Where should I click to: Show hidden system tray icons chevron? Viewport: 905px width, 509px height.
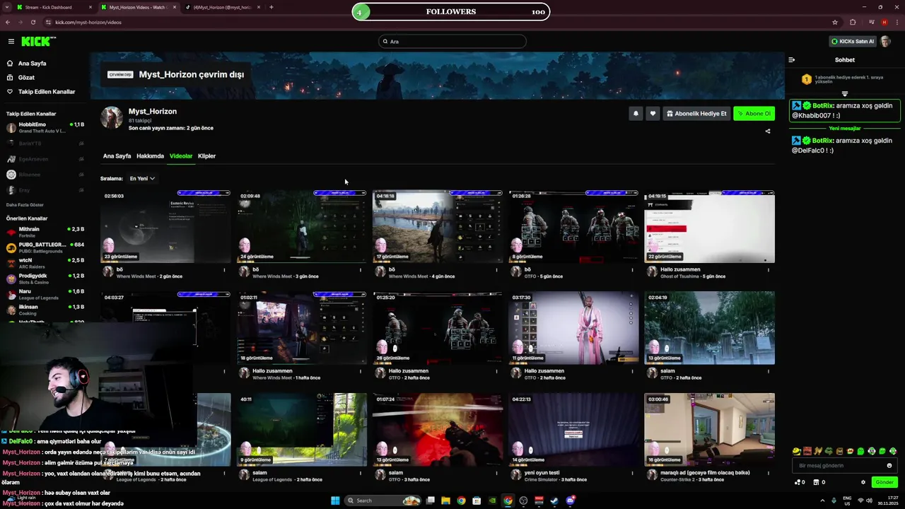(x=822, y=501)
